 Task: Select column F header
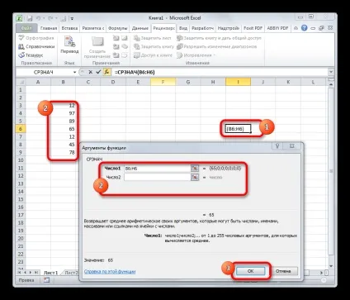tap(163, 82)
